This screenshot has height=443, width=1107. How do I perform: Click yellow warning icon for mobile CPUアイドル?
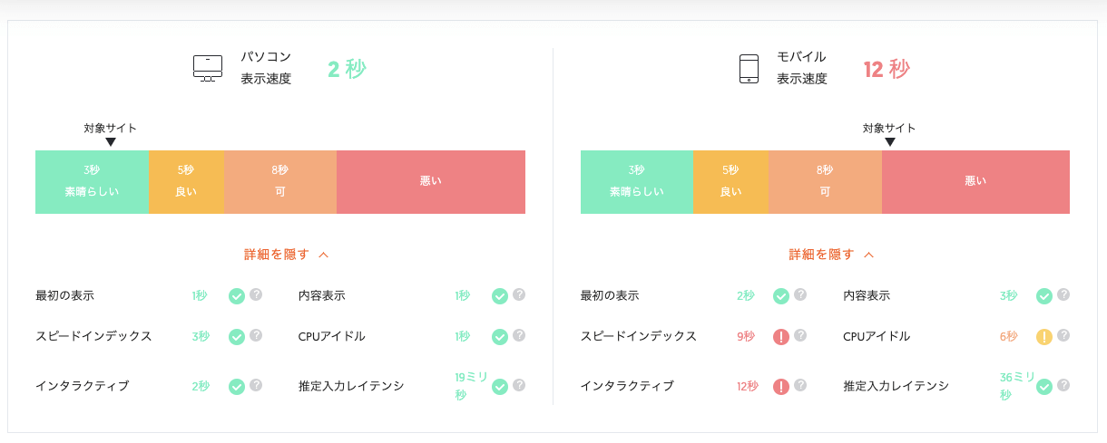pos(1044,337)
